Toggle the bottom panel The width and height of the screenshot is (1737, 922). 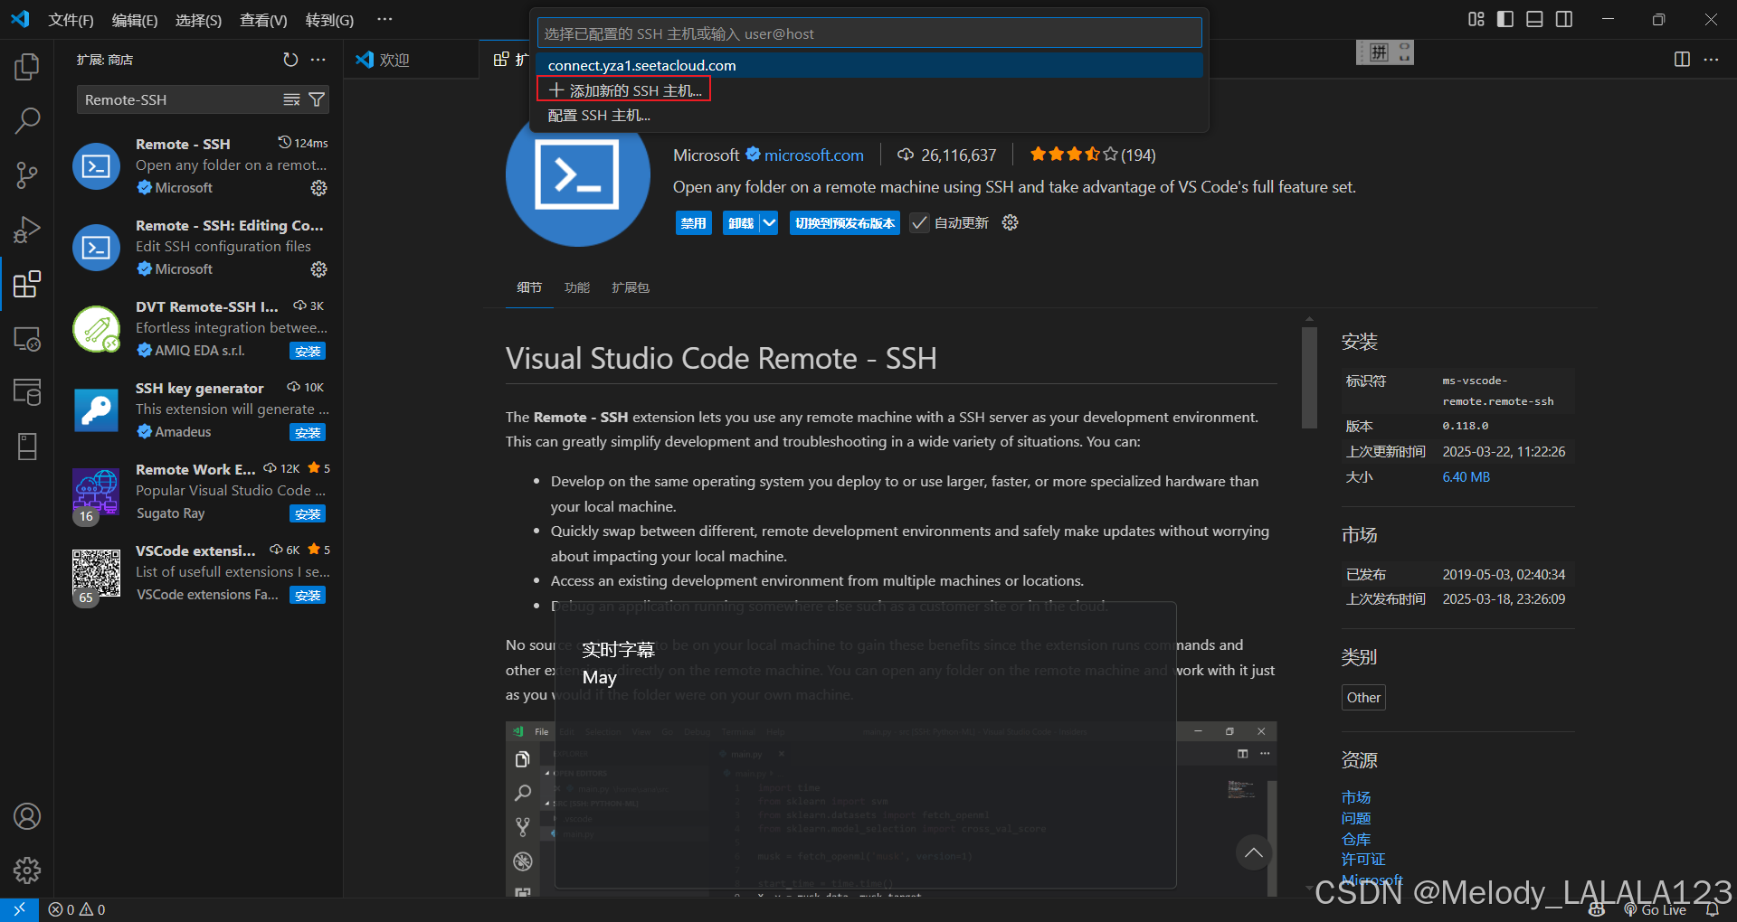[x=1534, y=19]
